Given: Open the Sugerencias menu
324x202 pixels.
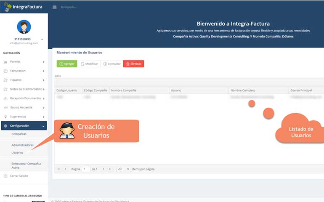Looking at the screenshot, I should (x=18, y=117).
